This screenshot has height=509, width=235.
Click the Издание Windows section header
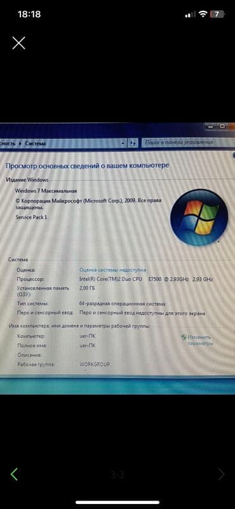click(x=27, y=179)
